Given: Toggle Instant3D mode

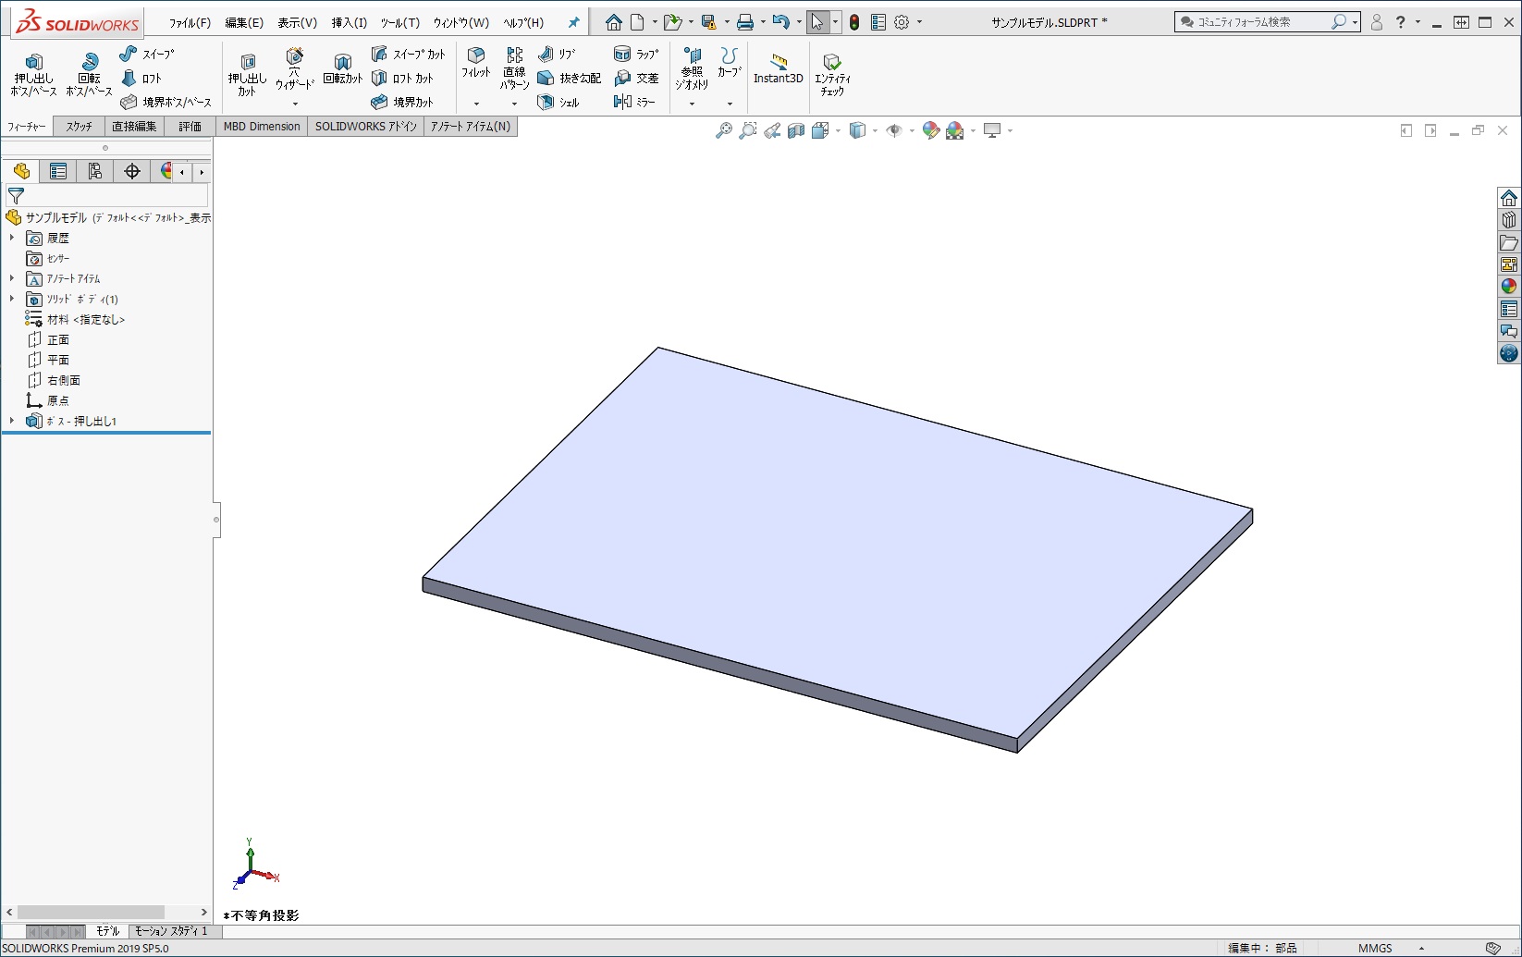Looking at the screenshot, I should pos(778,69).
